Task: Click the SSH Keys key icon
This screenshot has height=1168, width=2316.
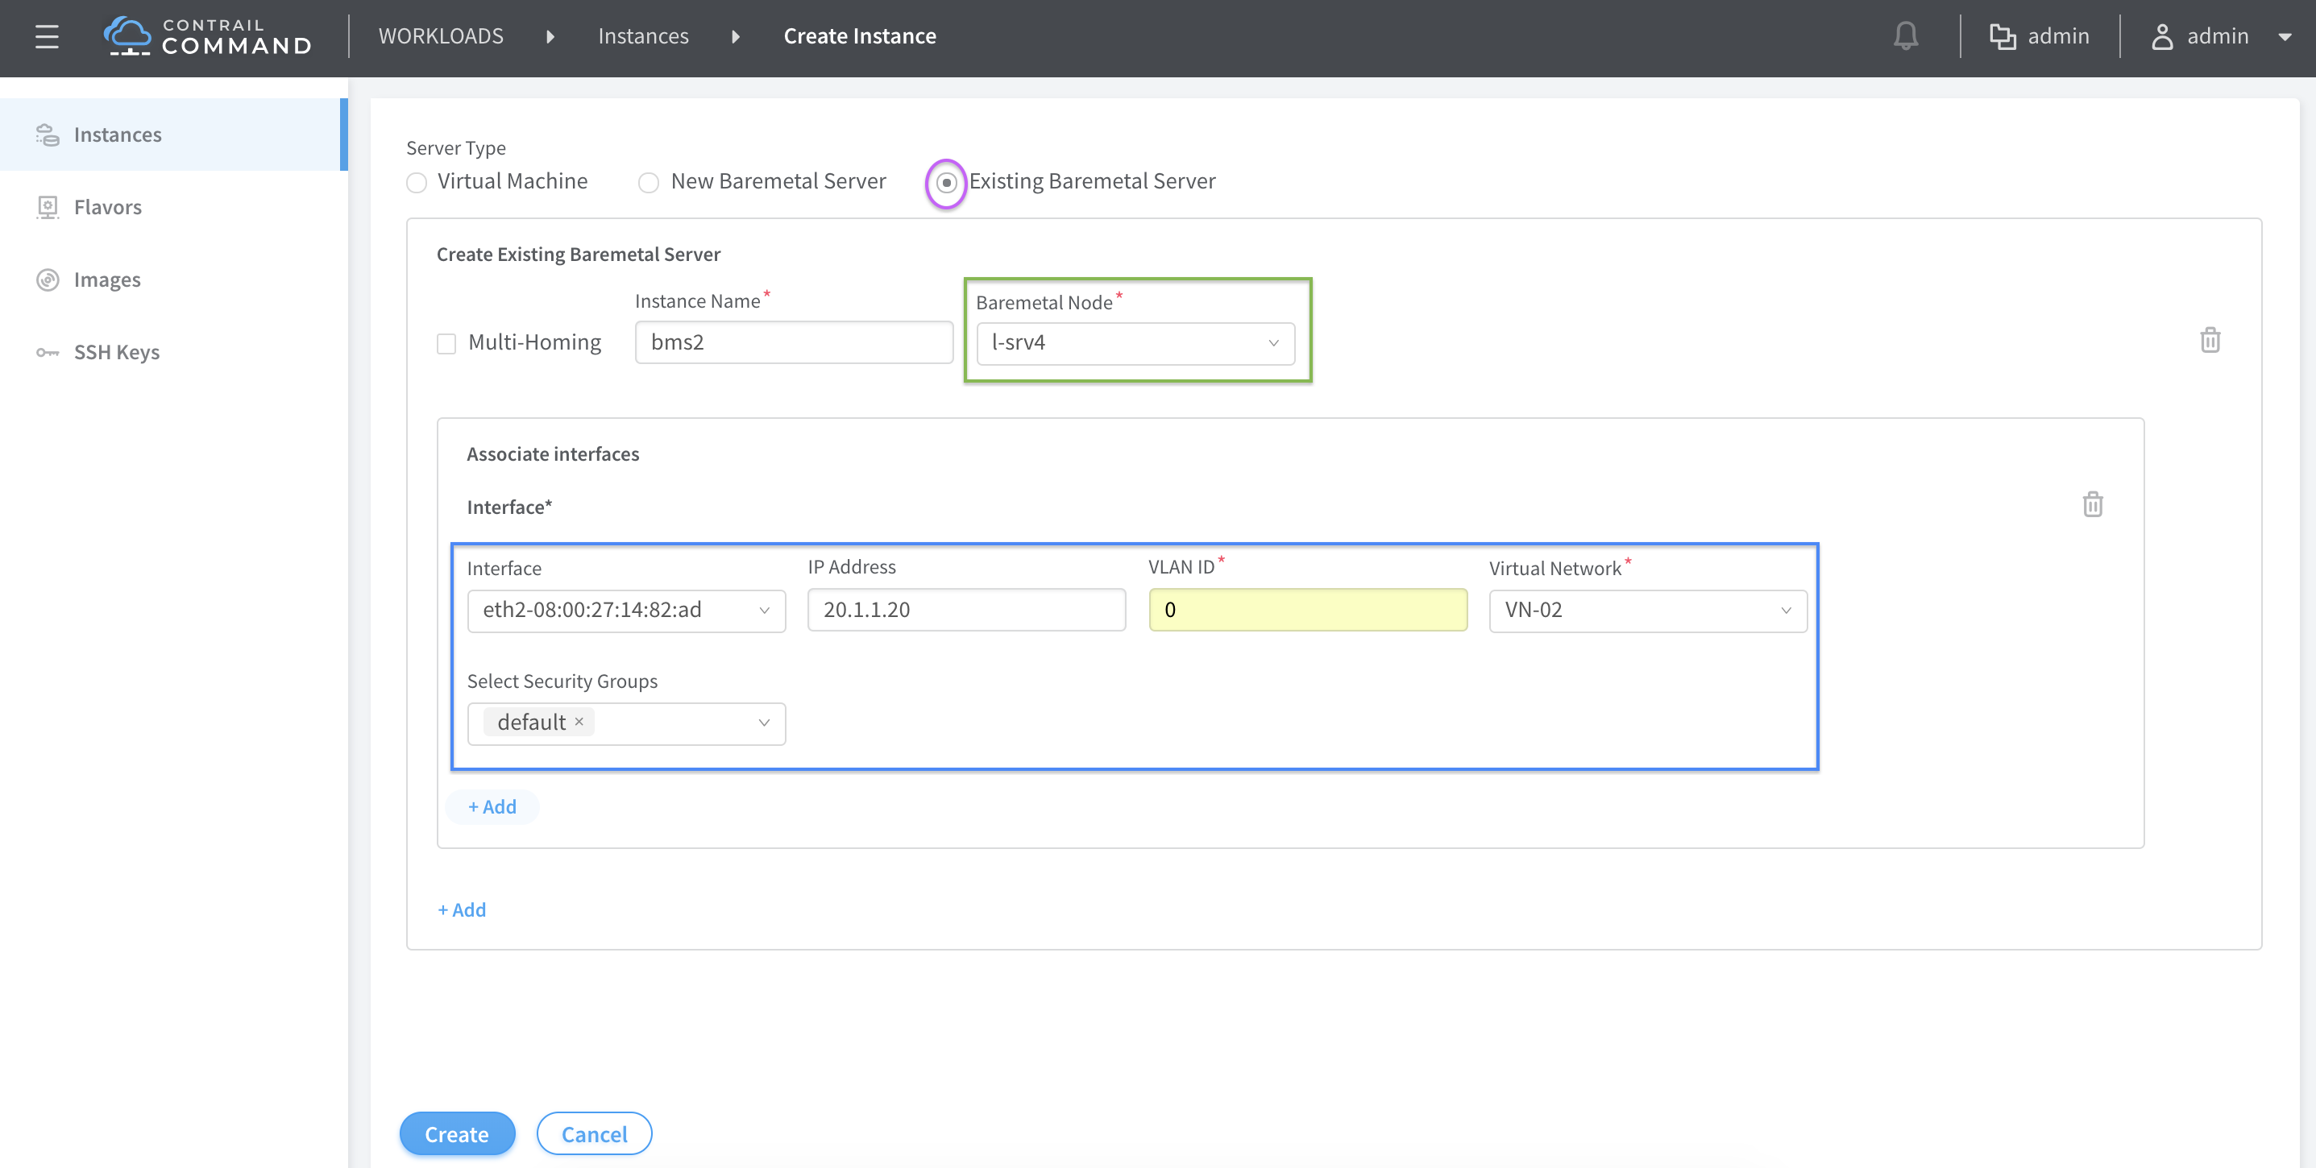Action: (x=48, y=352)
